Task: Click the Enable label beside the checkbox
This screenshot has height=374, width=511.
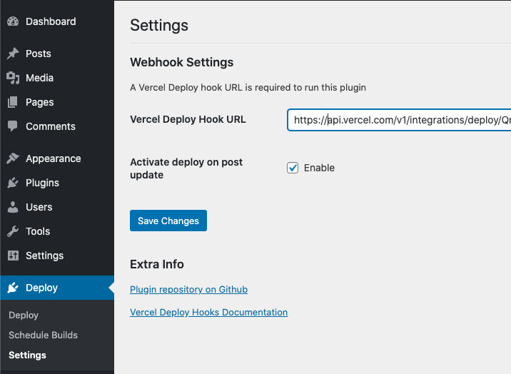Action: (319, 168)
